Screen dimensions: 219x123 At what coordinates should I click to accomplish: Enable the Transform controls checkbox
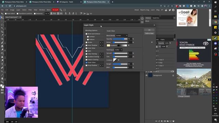pyautogui.click(x=17, y=14)
